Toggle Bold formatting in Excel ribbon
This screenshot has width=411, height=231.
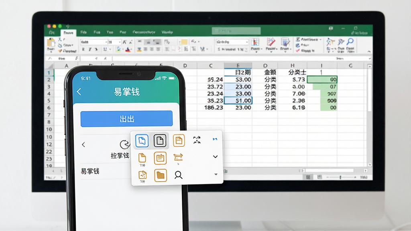[83, 49]
